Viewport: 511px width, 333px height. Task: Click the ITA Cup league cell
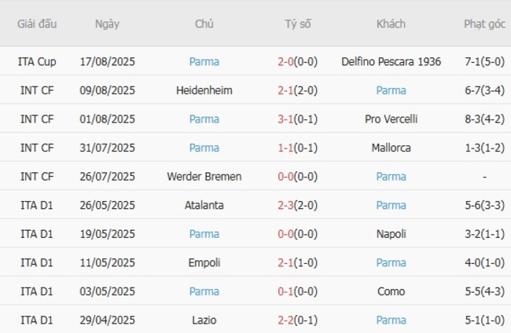(x=37, y=61)
